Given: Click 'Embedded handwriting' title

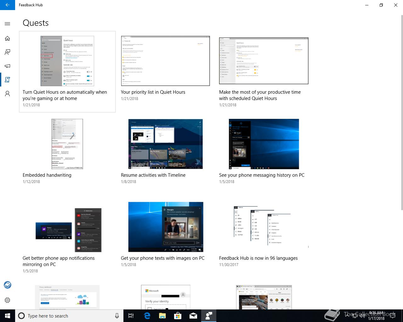Looking at the screenshot, I should [47, 175].
